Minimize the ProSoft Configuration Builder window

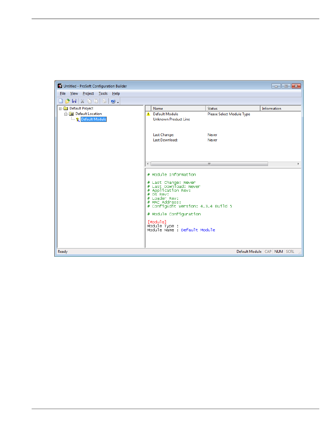(276, 86)
